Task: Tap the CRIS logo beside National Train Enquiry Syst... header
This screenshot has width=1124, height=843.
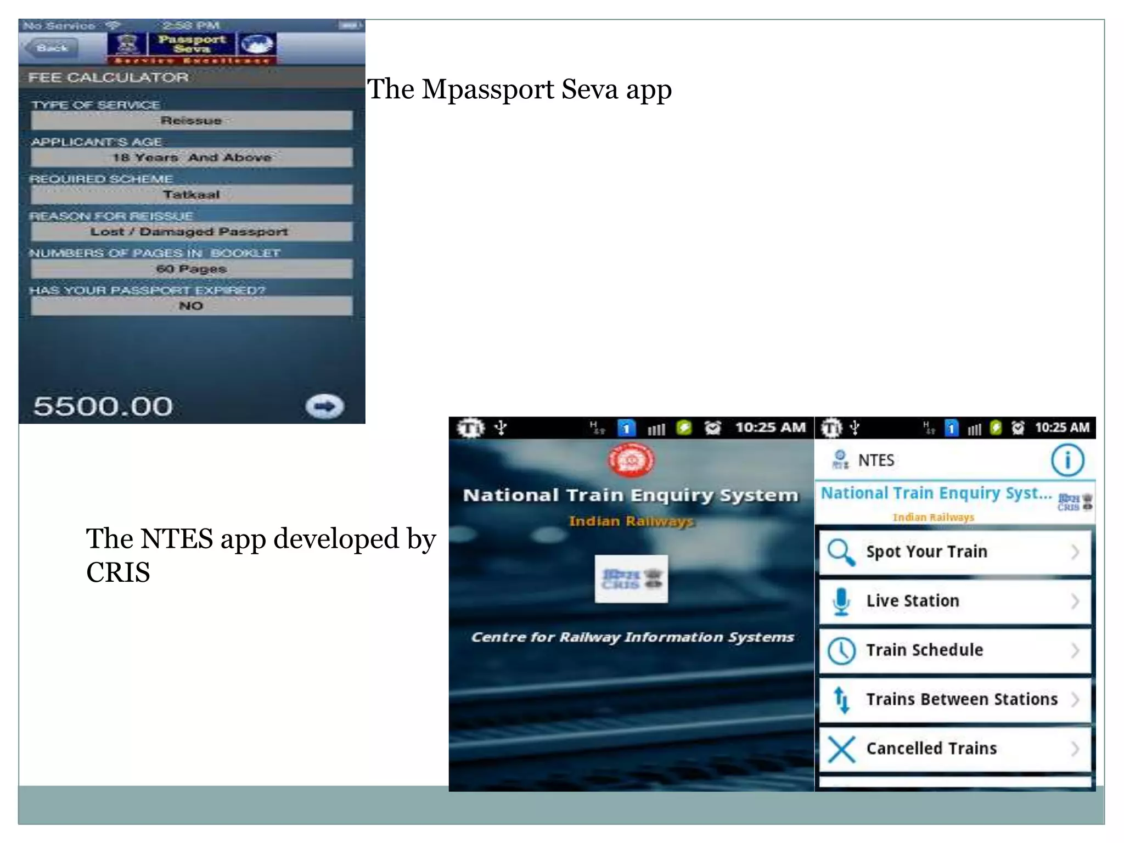Action: point(1075,502)
